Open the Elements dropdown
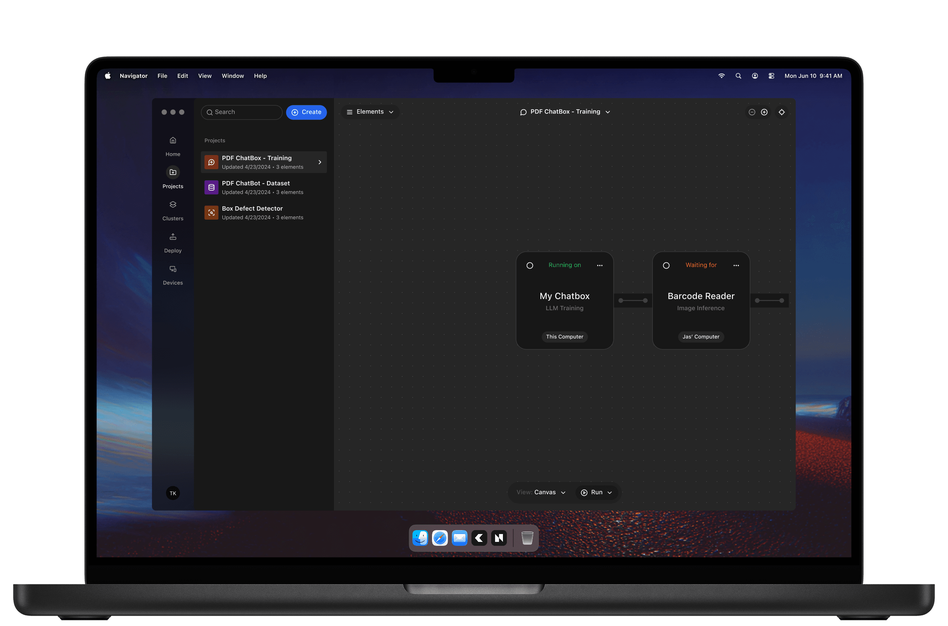 coord(370,112)
